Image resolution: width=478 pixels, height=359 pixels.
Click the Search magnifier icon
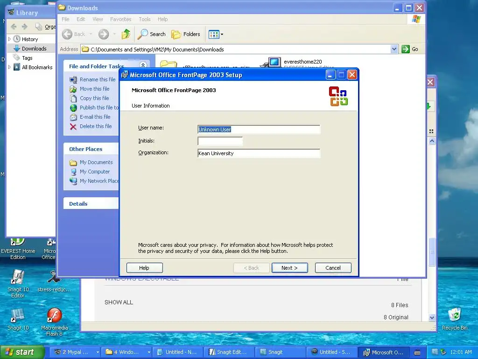click(x=142, y=34)
